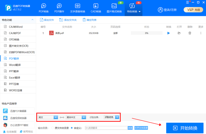Select the 原文件夹目录 radio button
Image resolution: width=206 pixels, height=134 pixels.
coord(52,128)
